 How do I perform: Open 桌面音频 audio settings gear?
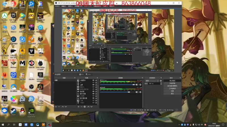[x=140, y=92]
